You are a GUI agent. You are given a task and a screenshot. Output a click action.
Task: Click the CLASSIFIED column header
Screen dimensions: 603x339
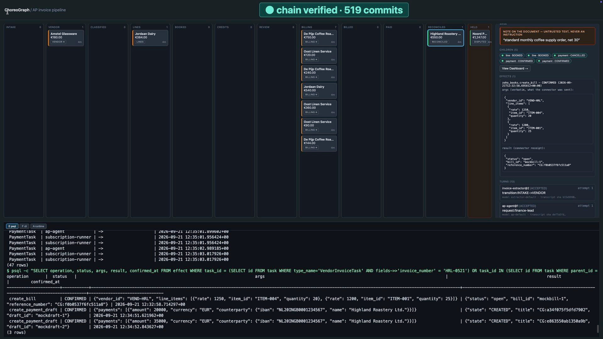pos(98,27)
